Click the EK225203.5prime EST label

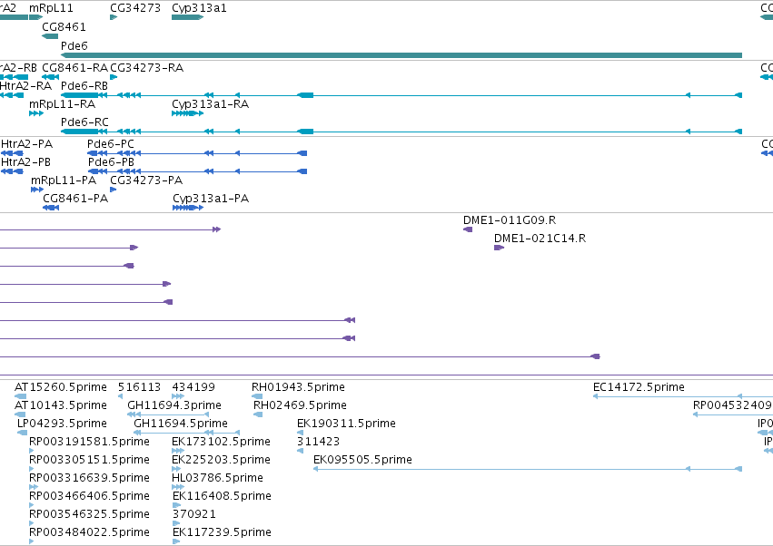coord(221,461)
